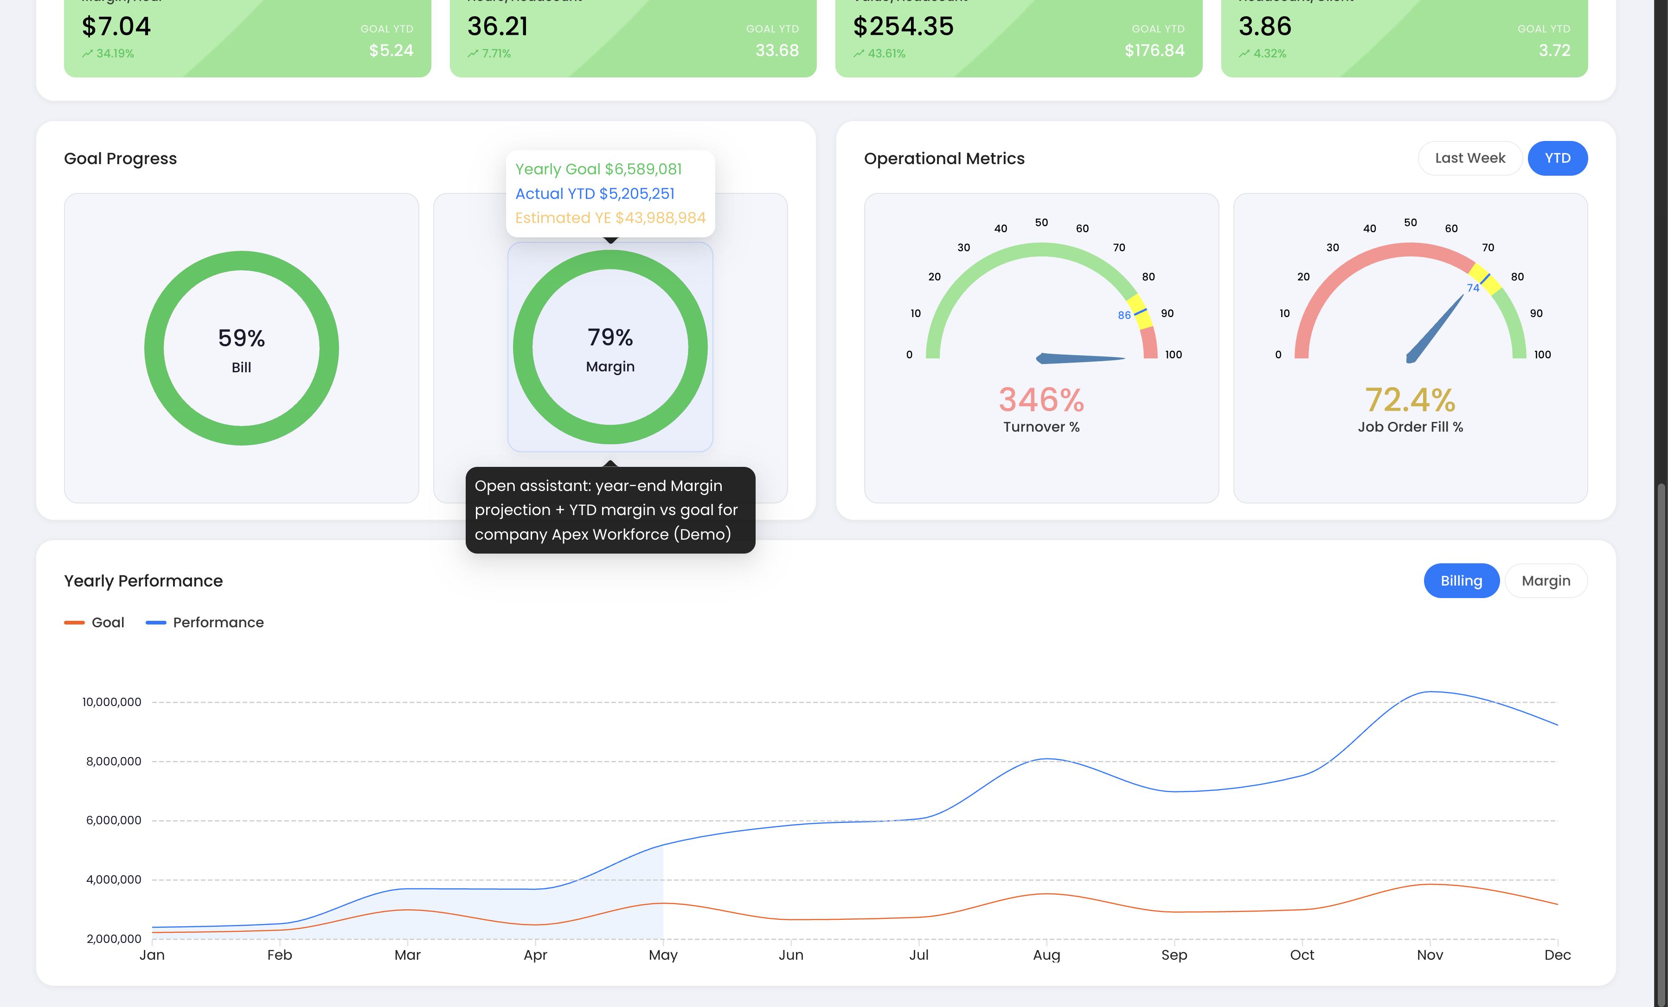This screenshot has width=1668, height=1007.
Task: Click the Goal YTD $5.24 value
Action: 391,51
